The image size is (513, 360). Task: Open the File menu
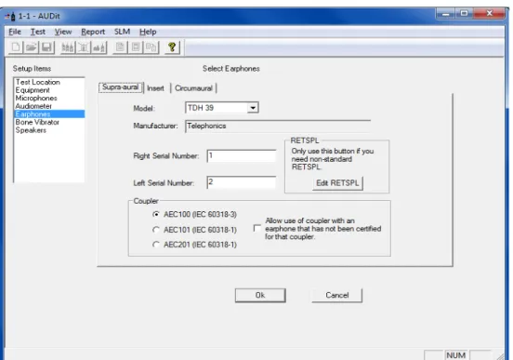point(15,32)
